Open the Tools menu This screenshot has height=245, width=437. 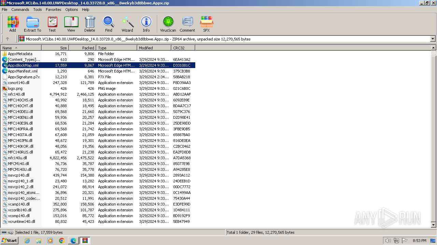tap(38, 10)
